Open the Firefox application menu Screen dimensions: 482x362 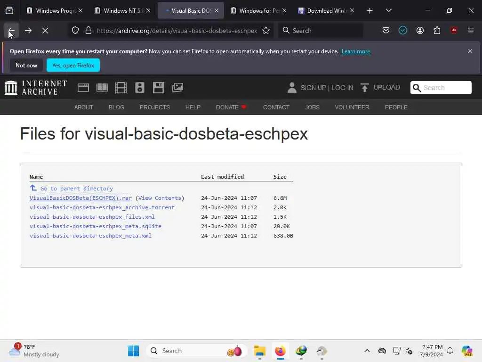tap(471, 30)
